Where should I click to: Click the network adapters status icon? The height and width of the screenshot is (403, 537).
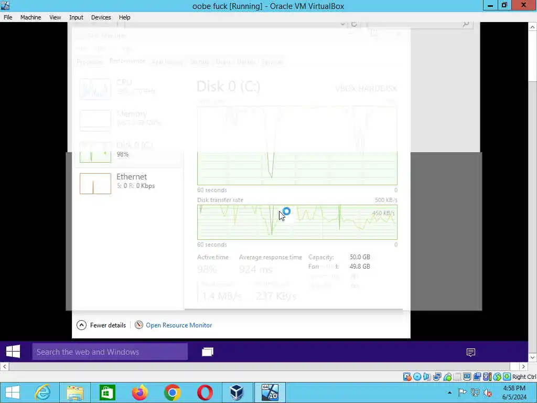(437, 377)
